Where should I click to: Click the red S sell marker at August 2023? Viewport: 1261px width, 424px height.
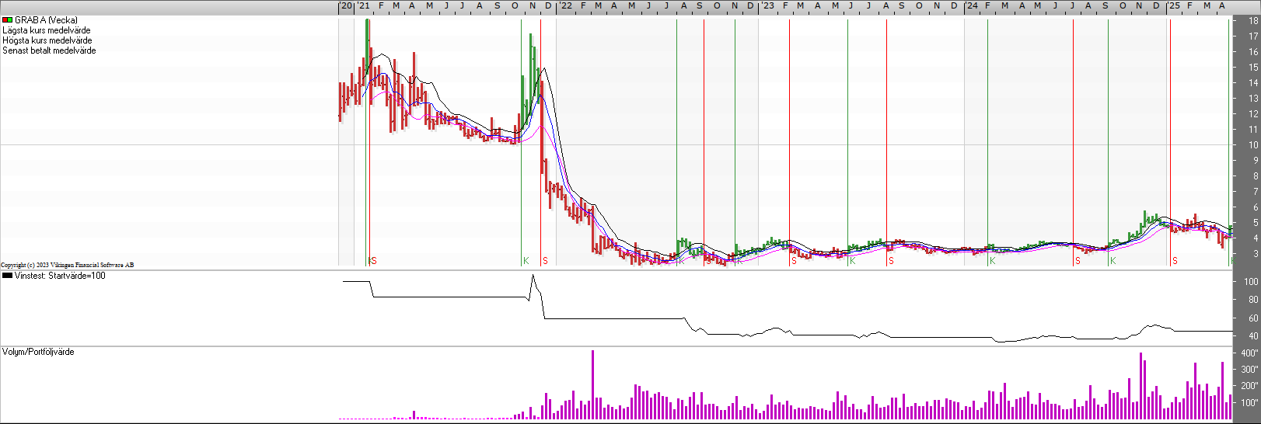point(891,261)
